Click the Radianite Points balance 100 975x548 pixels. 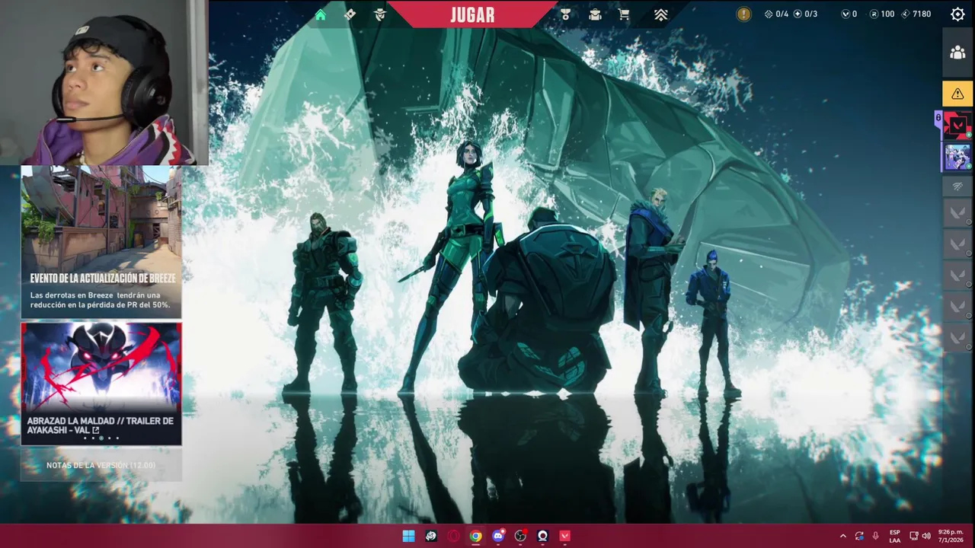[x=882, y=14]
